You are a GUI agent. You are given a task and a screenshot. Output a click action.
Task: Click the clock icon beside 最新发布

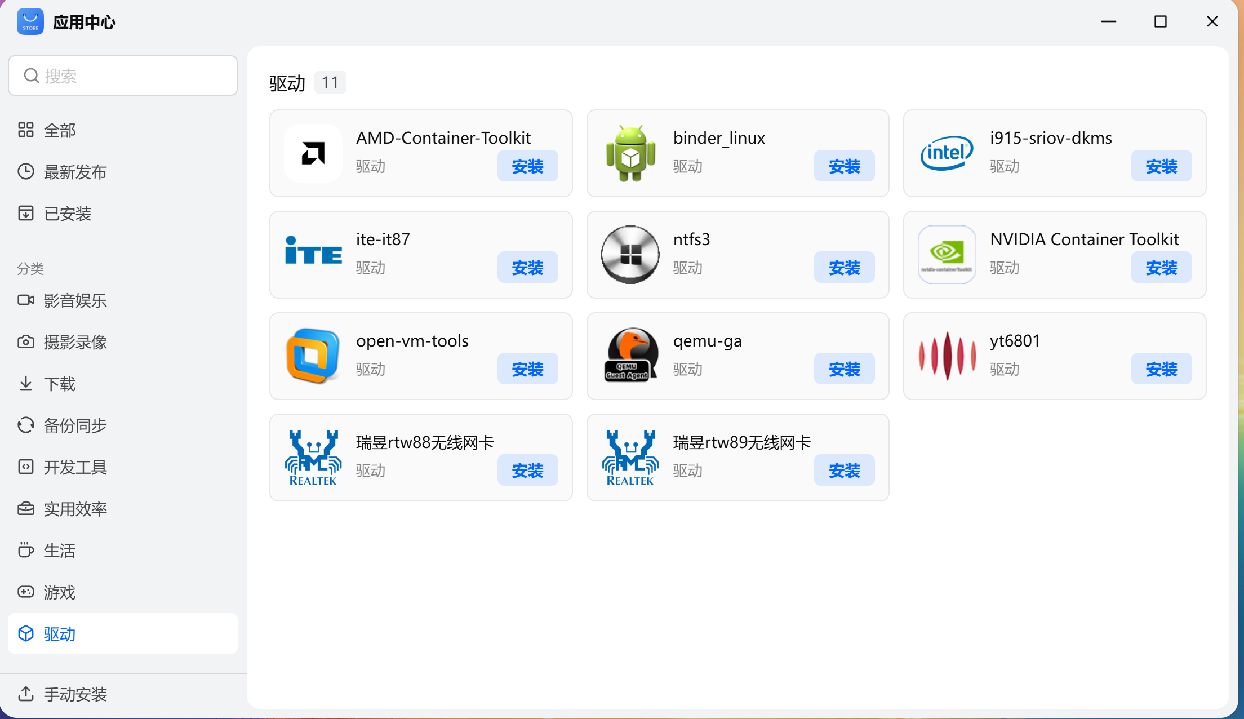[x=26, y=172]
